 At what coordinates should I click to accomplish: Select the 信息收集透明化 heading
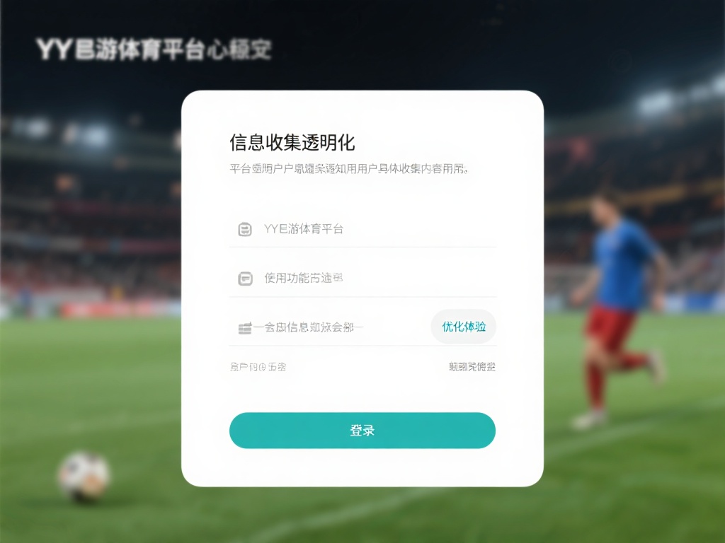pyautogui.click(x=292, y=142)
